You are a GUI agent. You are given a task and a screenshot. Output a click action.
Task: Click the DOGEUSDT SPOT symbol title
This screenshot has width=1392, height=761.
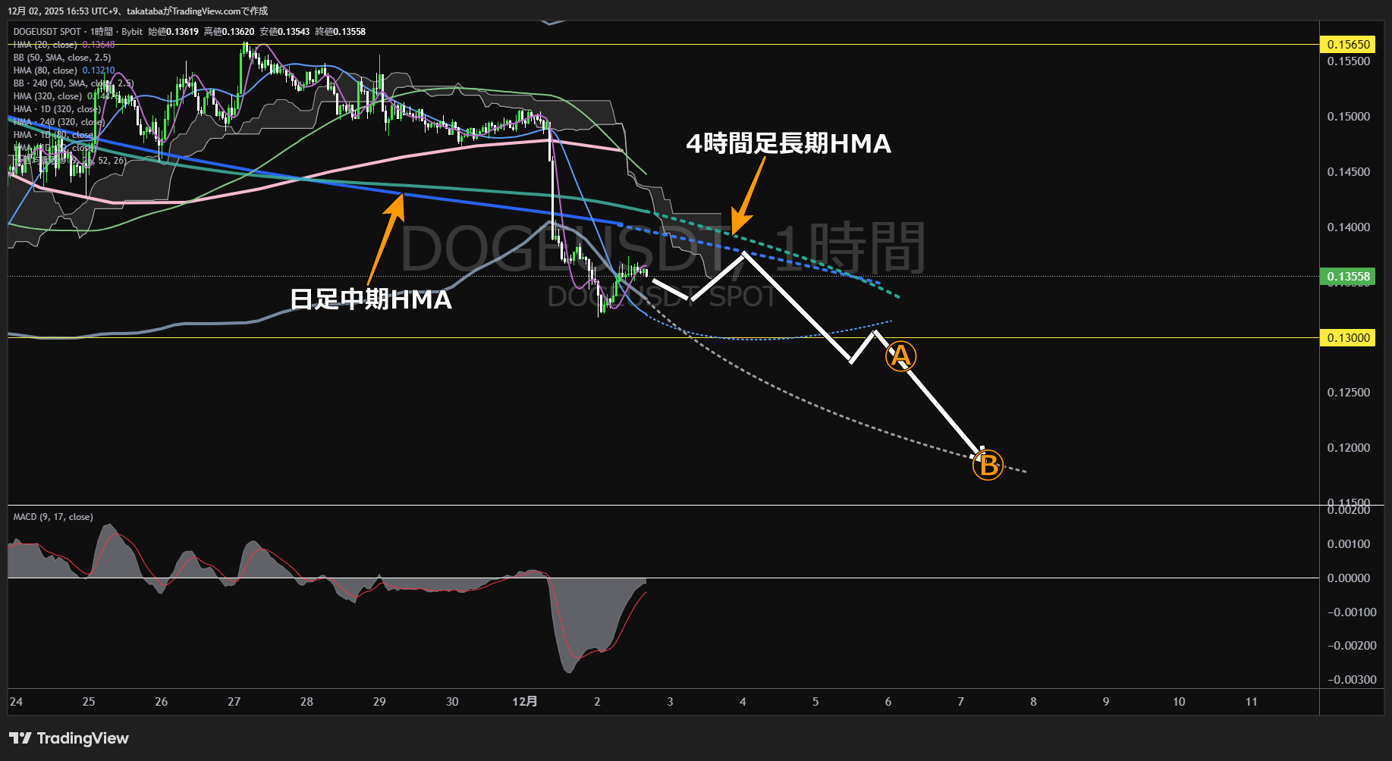[x=47, y=32]
